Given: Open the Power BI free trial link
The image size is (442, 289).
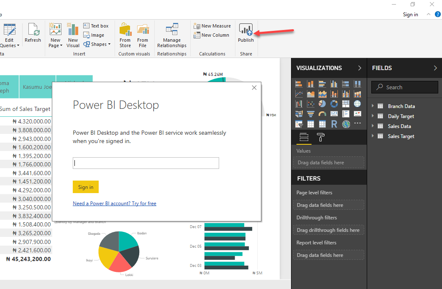Looking at the screenshot, I should [114, 203].
